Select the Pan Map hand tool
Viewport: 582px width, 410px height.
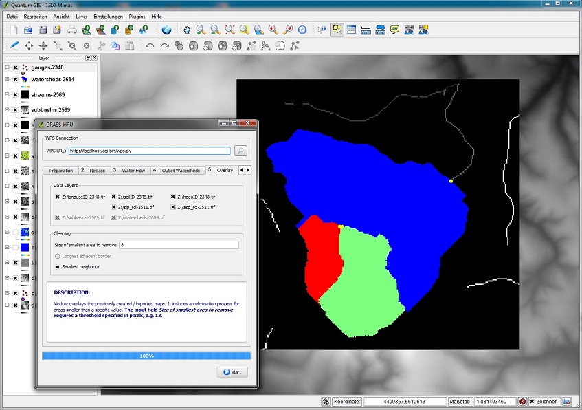[186, 30]
